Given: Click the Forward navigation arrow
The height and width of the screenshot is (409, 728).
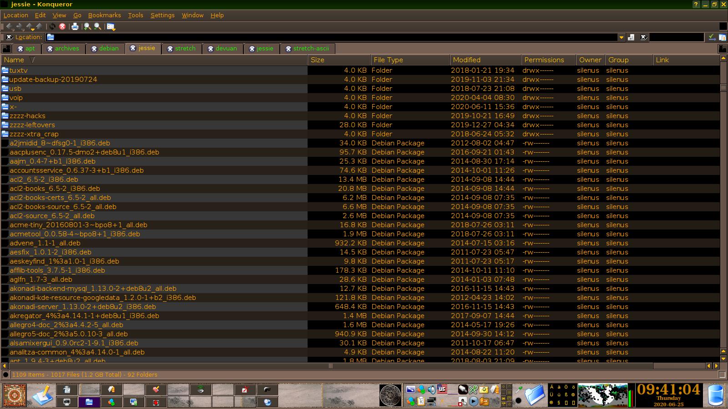Looking at the screenshot, I should (x=20, y=27).
